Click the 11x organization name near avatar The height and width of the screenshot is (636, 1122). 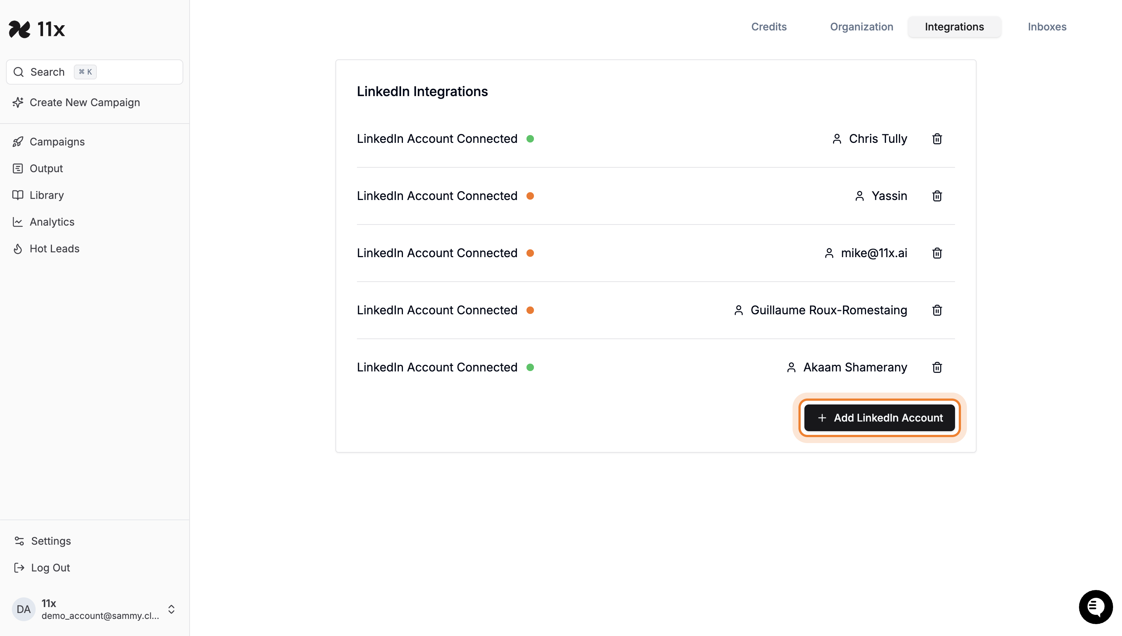click(x=49, y=603)
